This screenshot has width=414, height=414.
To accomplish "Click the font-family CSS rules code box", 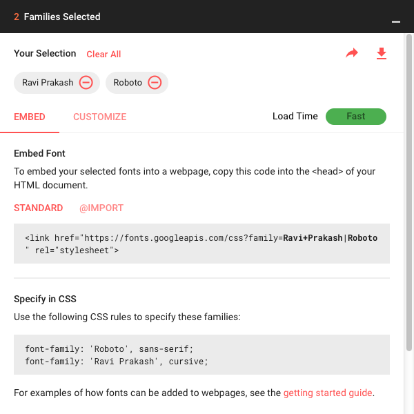I will (201, 355).
